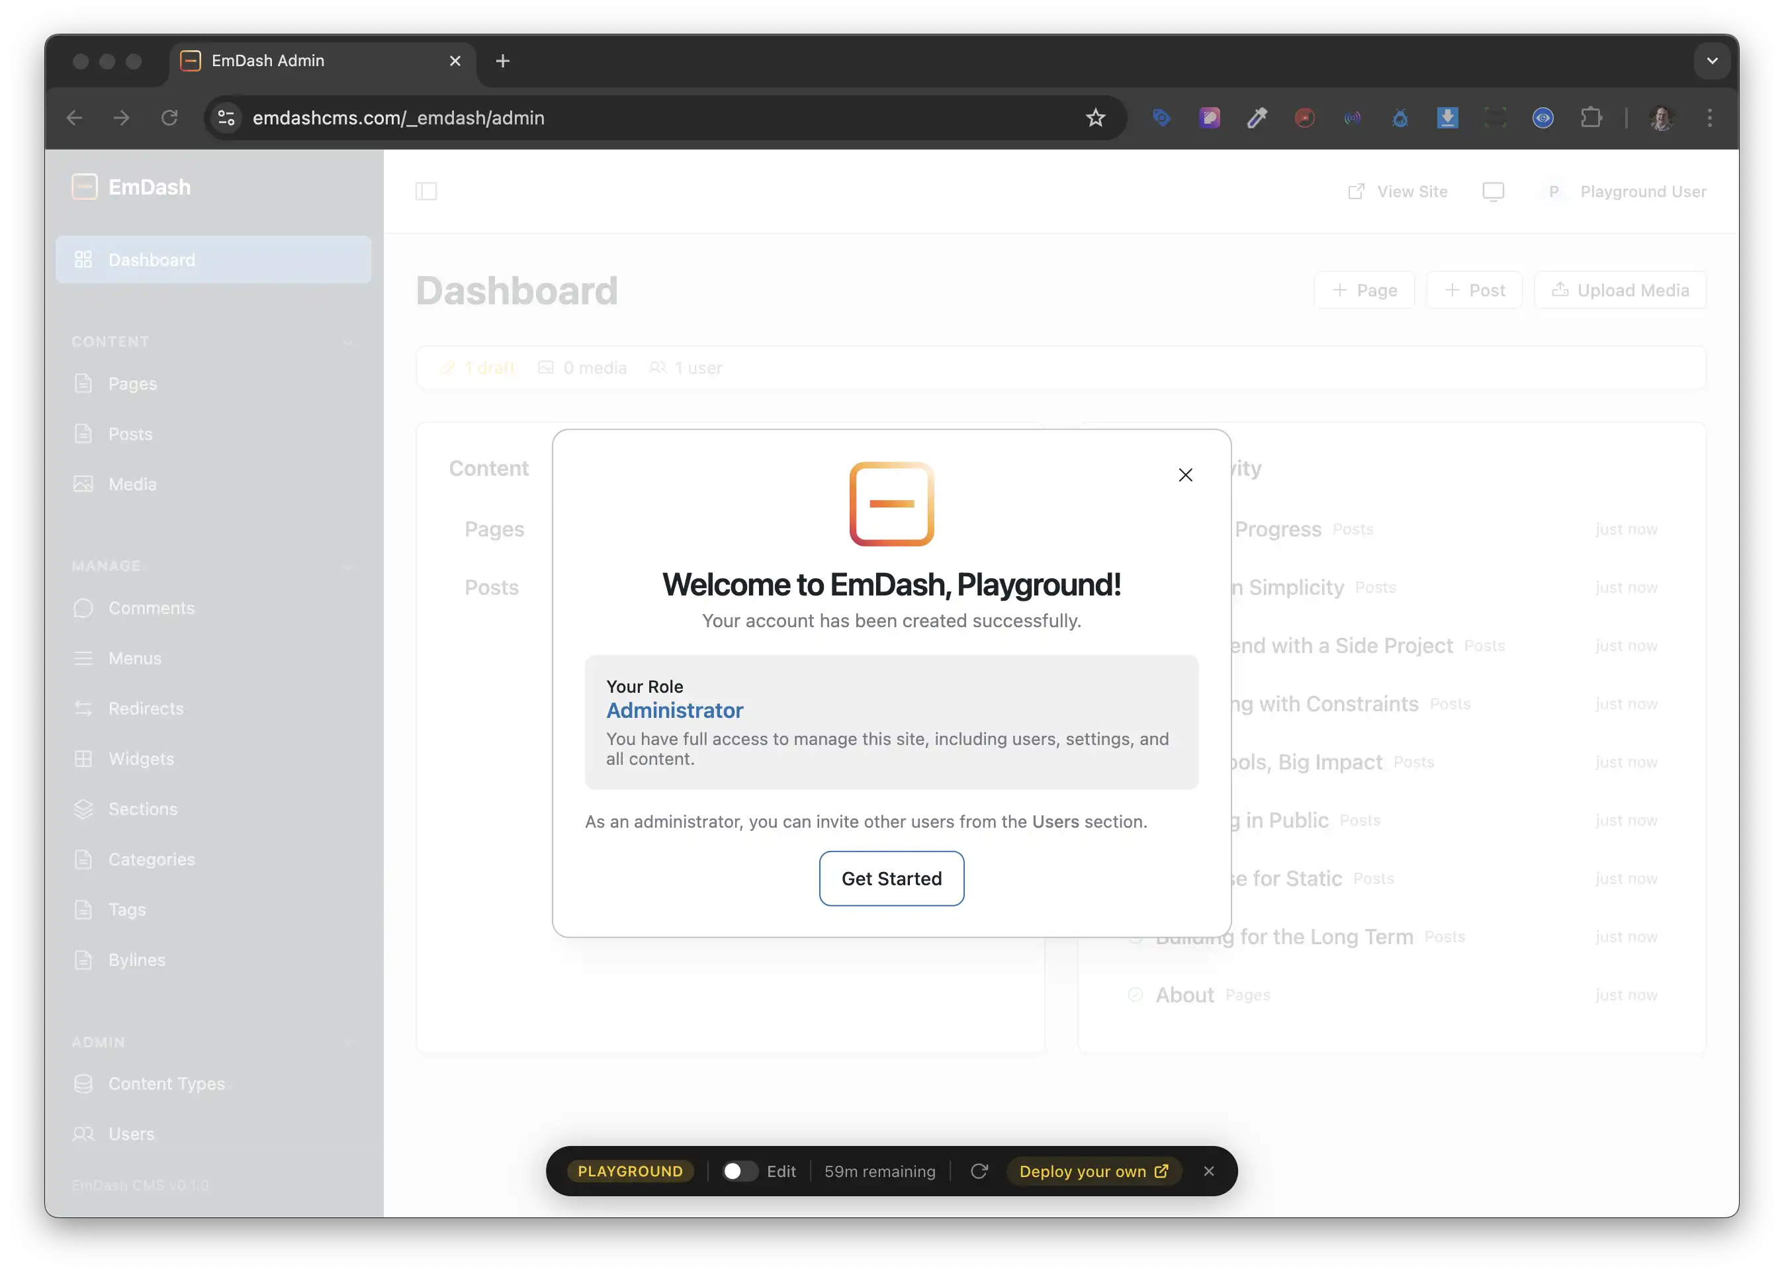This screenshot has width=1784, height=1273.
Task: Close the welcome dialog with X
Action: pos(1185,475)
